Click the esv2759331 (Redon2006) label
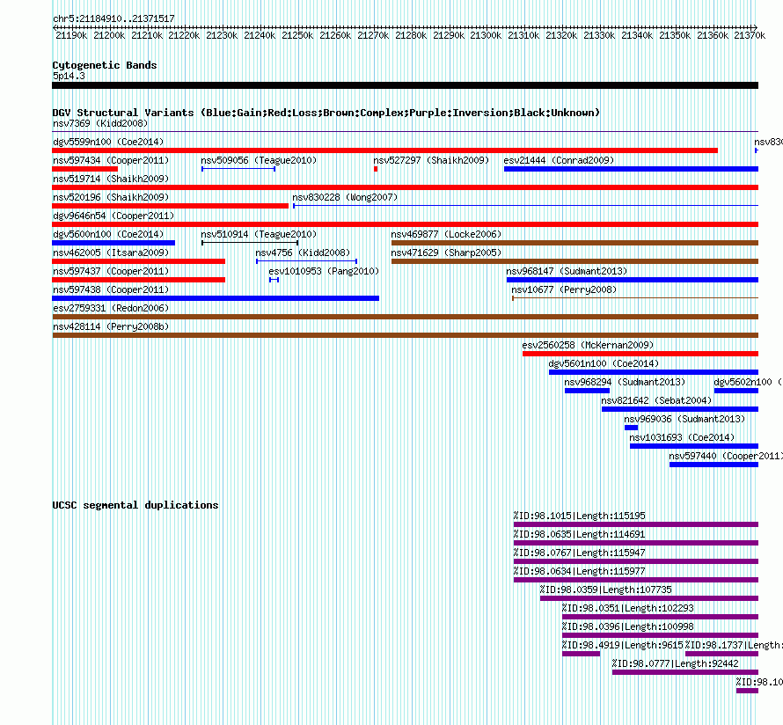This screenshot has width=783, height=725. click(x=111, y=308)
